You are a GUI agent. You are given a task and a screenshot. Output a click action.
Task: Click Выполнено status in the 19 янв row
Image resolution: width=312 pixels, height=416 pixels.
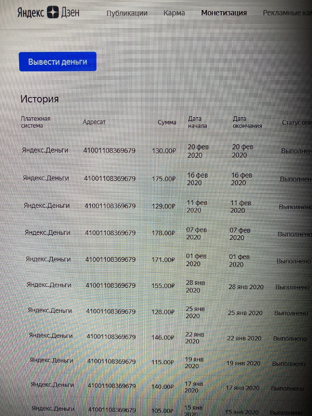289,364
